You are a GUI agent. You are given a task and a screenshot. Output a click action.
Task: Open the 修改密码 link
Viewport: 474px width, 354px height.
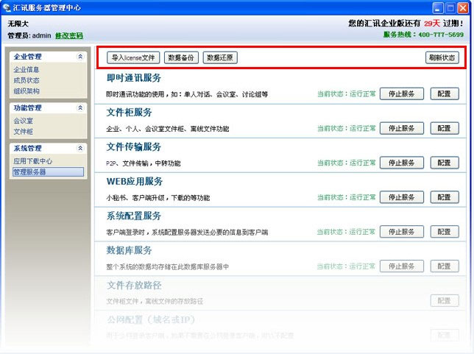pyautogui.click(x=69, y=35)
